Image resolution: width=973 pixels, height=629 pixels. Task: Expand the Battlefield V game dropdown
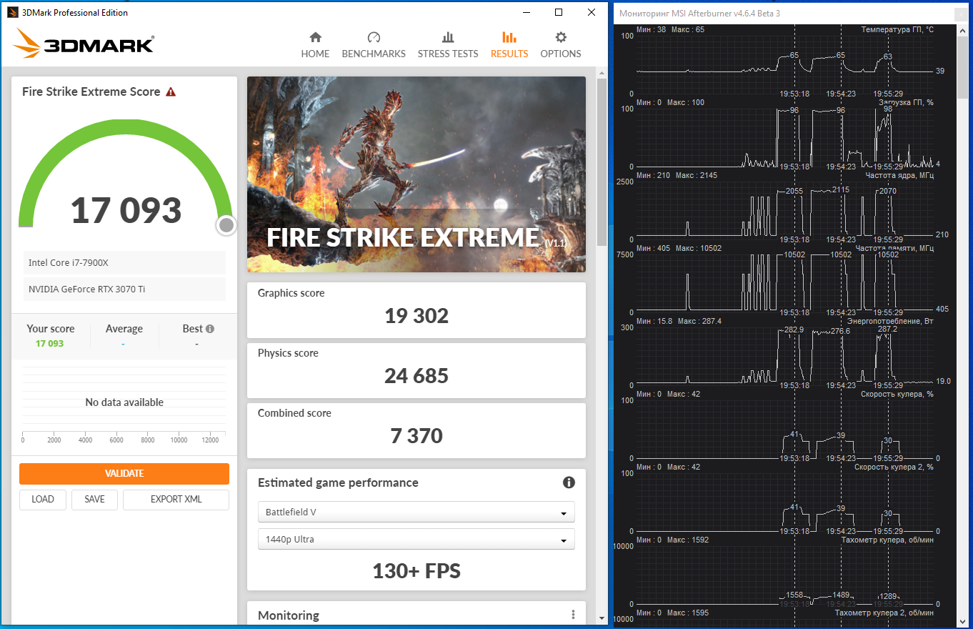point(416,512)
